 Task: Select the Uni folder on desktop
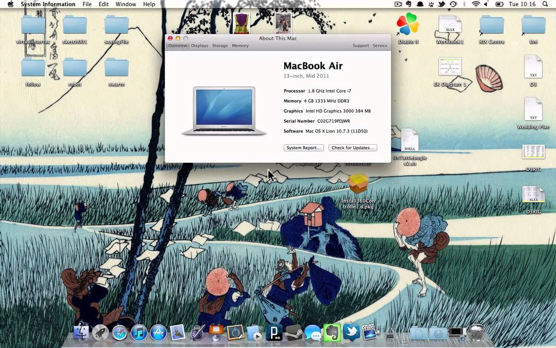(533, 26)
